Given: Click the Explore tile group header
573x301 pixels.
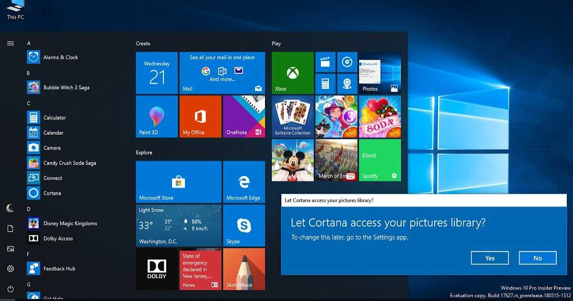Looking at the screenshot, I should [x=144, y=153].
